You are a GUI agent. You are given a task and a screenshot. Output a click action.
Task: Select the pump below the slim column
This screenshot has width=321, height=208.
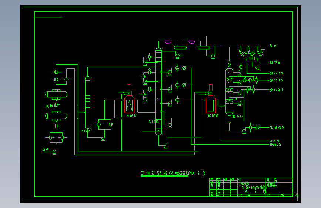coord(103,138)
